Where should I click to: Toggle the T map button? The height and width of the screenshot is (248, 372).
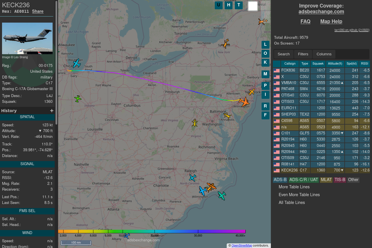point(239,5)
